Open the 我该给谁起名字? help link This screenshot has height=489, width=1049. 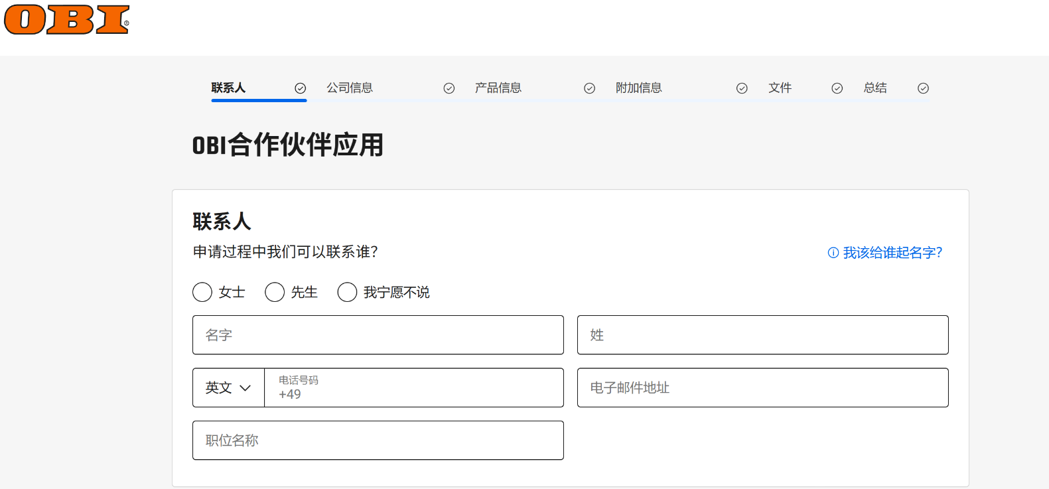[892, 253]
